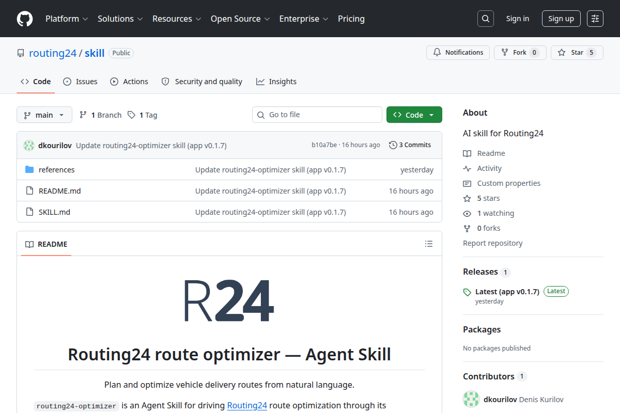Click the bell icon on Notifications

(437, 53)
